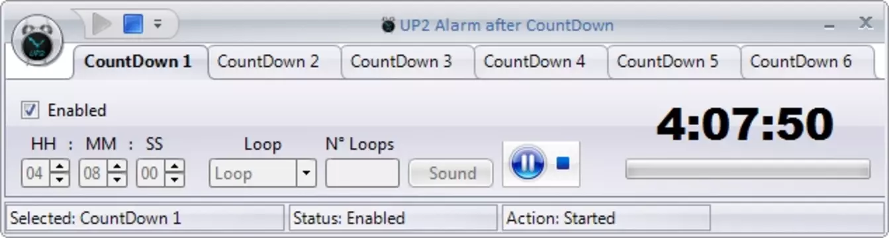889x238 pixels.
Task: Click the countdown progress bar
Action: [x=747, y=169]
